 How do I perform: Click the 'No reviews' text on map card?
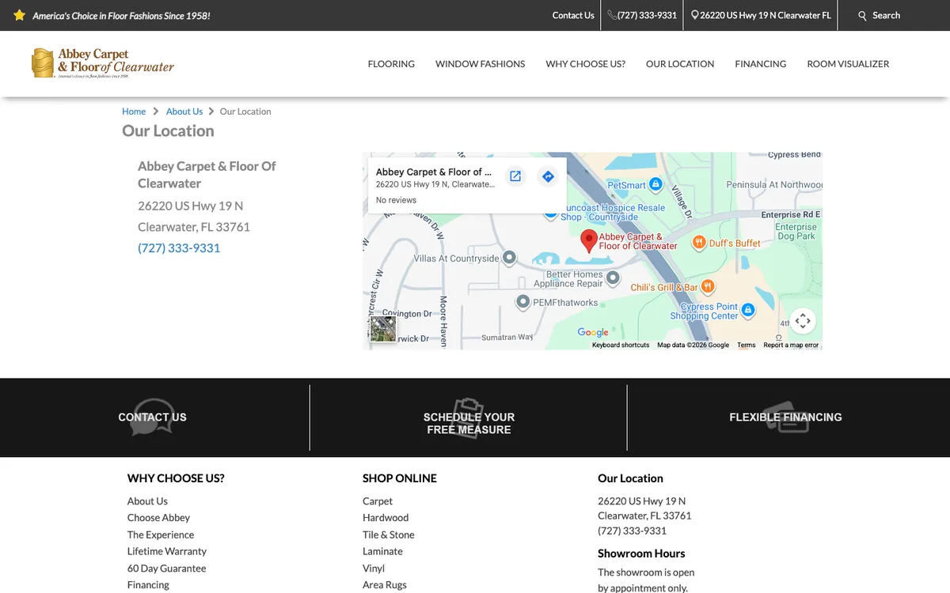[x=396, y=201]
